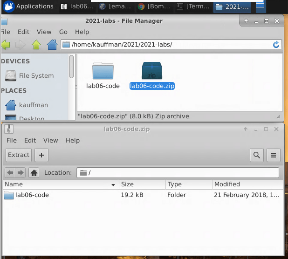
Task: Click the archive manager window title icon
Action: point(9,129)
